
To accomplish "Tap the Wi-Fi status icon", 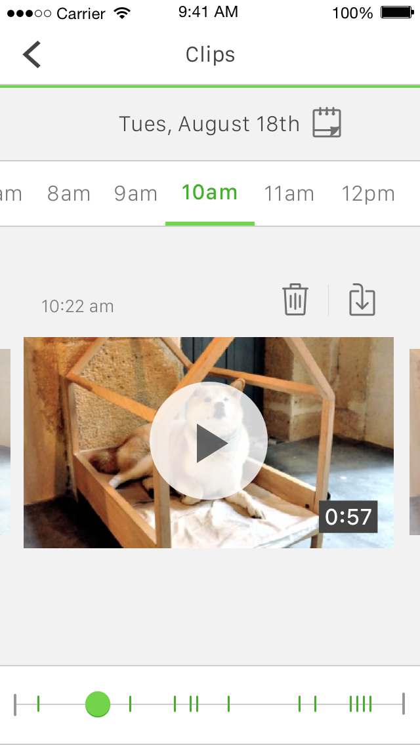I will (122, 13).
